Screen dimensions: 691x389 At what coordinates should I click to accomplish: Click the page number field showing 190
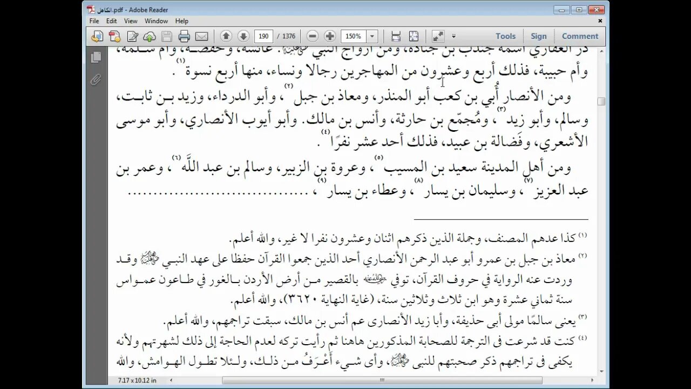(x=263, y=36)
